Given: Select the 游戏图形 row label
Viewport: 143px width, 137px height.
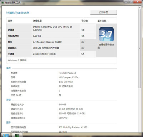Looking at the screenshot, I should tap(12, 48).
